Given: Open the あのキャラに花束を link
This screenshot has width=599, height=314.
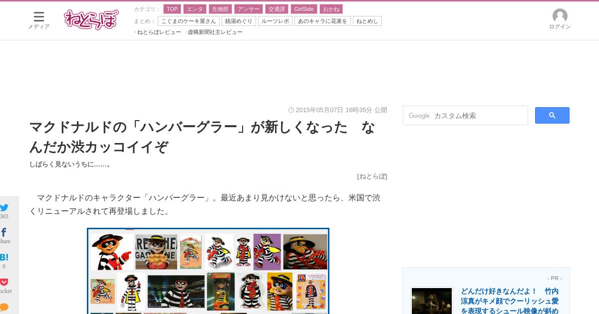Looking at the screenshot, I should [x=322, y=21].
